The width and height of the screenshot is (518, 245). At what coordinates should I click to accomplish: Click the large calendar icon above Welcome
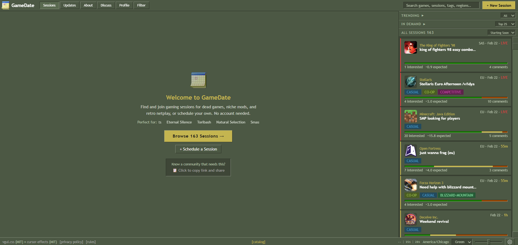click(x=198, y=80)
